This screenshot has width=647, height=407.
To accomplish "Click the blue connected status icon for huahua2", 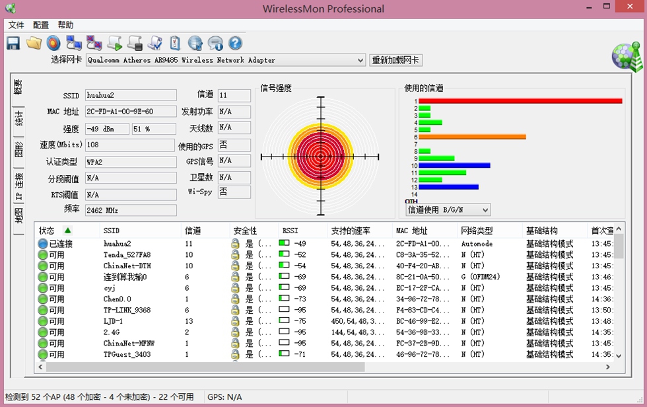I will pyautogui.click(x=42, y=244).
